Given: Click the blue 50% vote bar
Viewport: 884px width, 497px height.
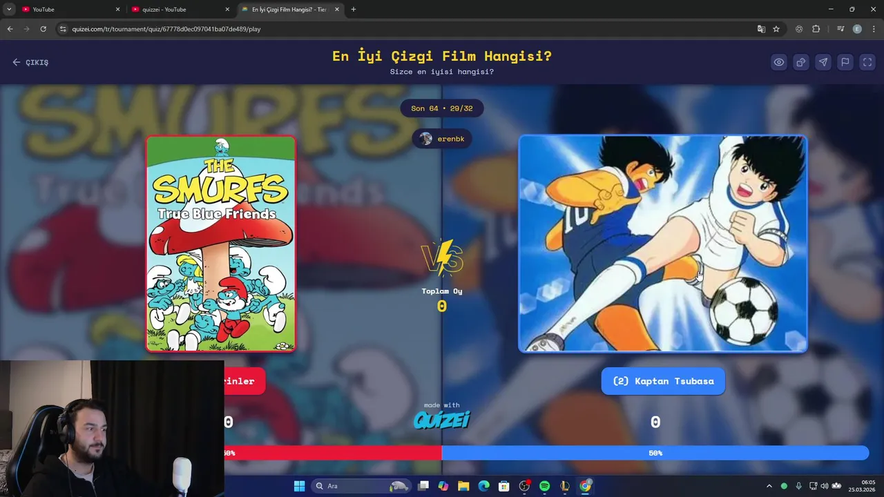Looking at the screenshot, I should click(x=655, y=453).
